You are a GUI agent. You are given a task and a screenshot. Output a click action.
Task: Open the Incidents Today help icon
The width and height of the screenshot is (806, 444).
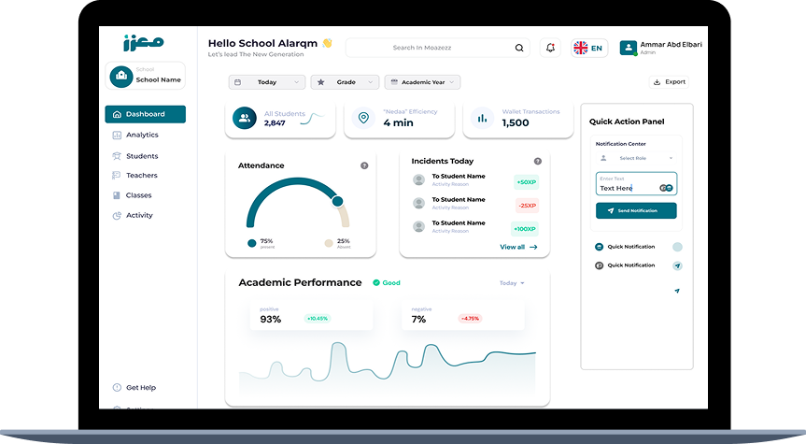click(x=538, y=161)
